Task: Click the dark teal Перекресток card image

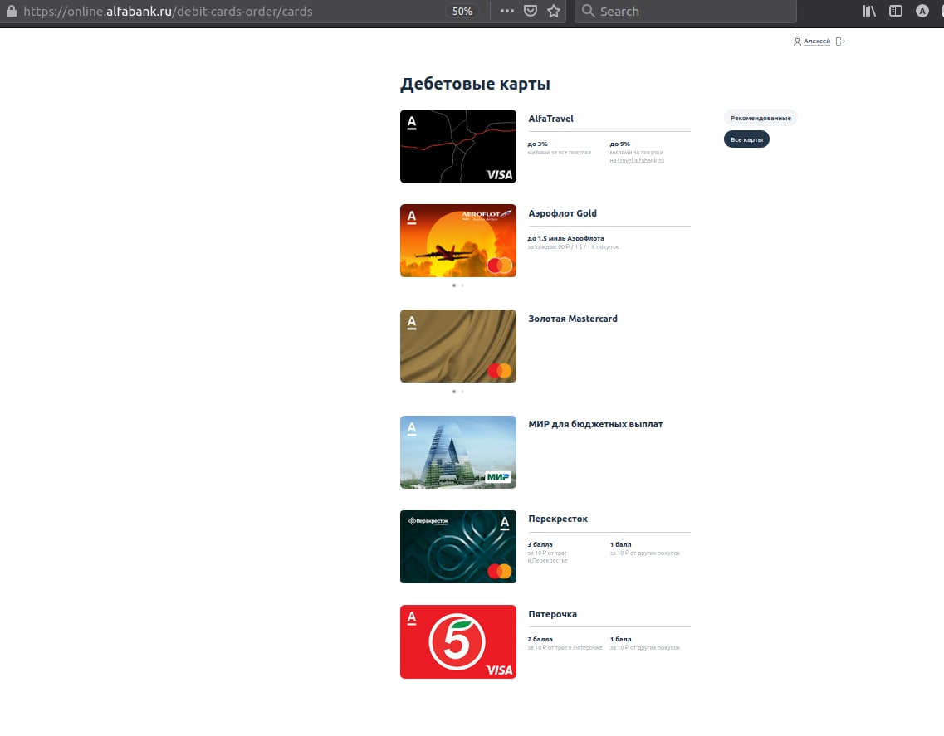Action: click(458, 547)
